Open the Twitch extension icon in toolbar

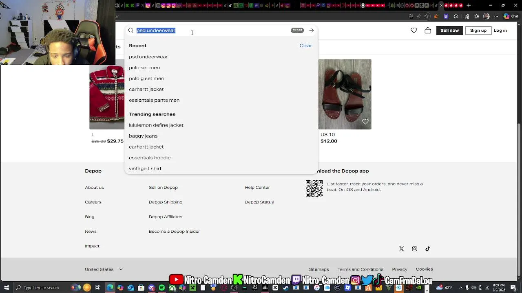coord(446,16)
